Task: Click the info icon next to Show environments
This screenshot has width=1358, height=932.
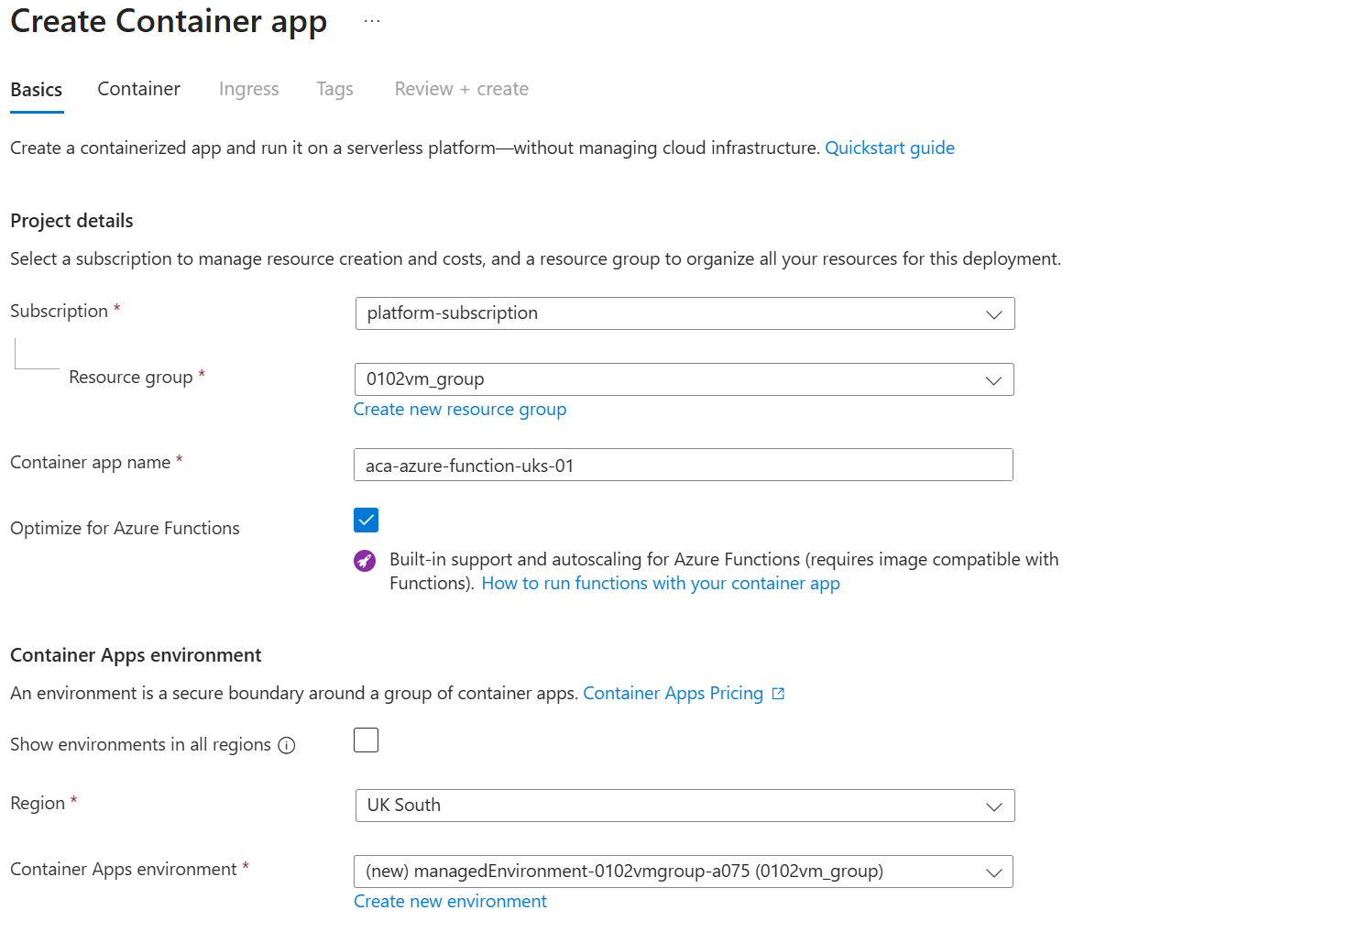Action: click(x=287, y=745)
